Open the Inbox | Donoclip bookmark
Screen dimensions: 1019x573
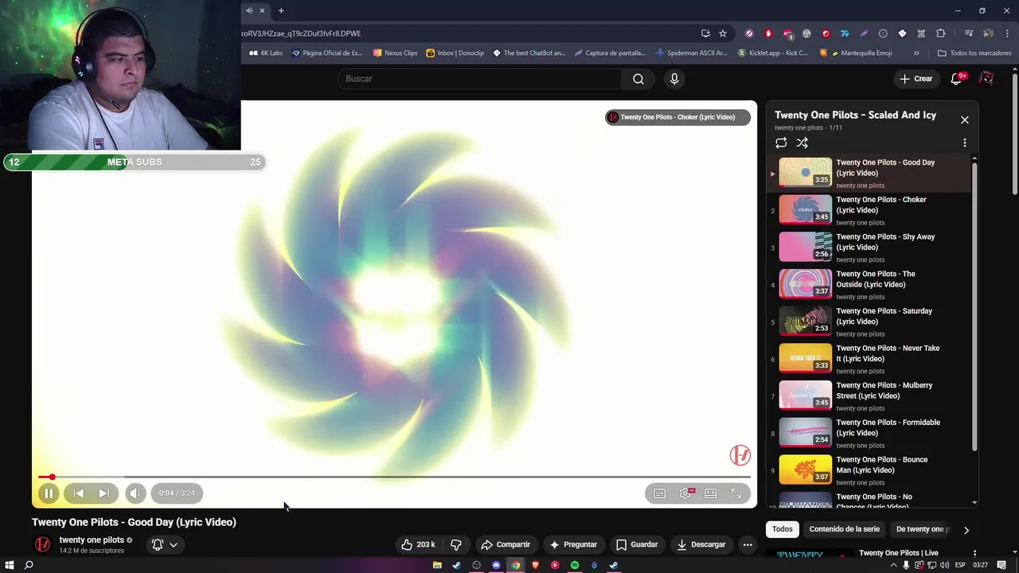click(x=455, y=53)
